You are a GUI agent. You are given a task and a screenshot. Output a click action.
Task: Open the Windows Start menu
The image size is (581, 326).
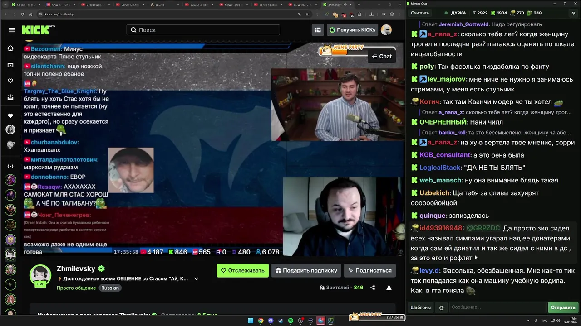(251, 321)
